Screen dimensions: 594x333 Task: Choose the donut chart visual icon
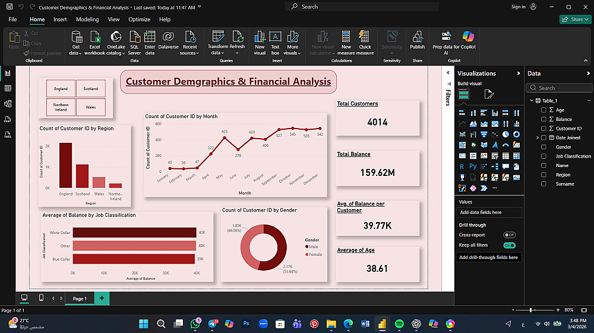pos(516,134)
